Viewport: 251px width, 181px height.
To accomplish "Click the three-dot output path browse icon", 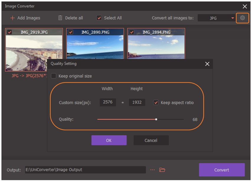I will [x=152, y=170].
